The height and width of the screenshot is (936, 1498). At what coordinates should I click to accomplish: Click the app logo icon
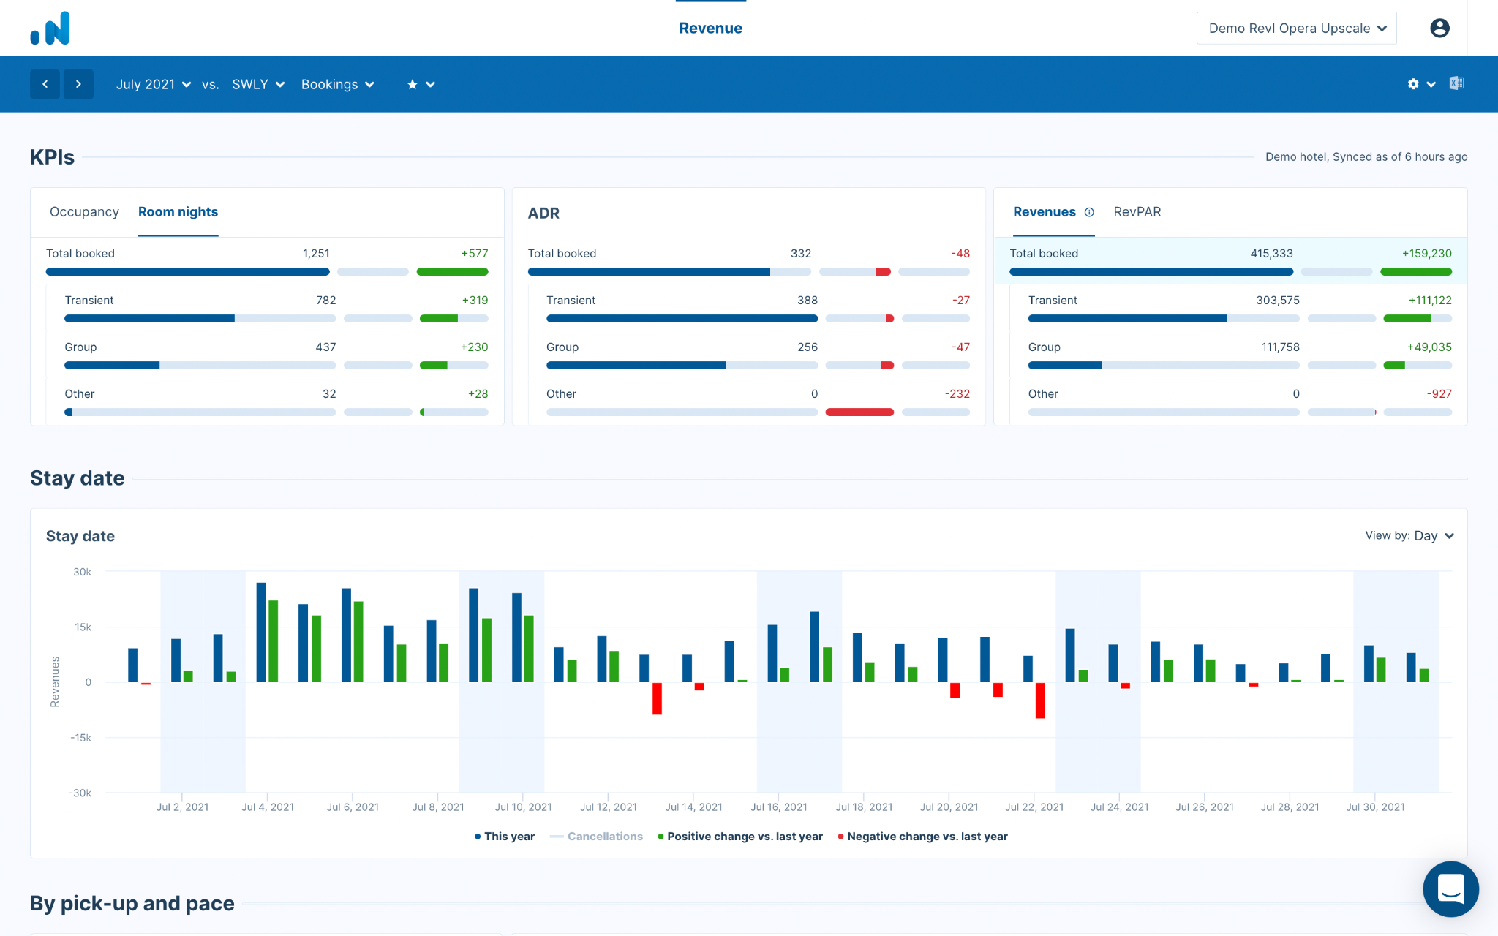click(x=50, y=29)
